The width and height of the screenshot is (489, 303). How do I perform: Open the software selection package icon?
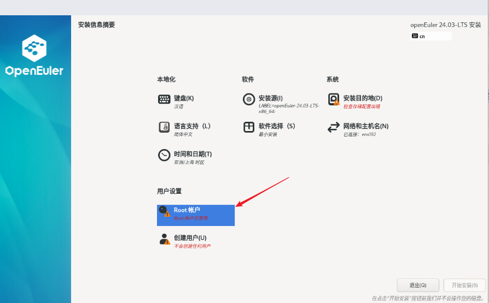coord(249,127)
